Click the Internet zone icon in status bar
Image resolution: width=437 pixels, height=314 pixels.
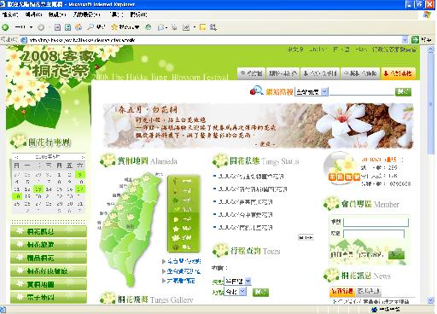(375, 310)
